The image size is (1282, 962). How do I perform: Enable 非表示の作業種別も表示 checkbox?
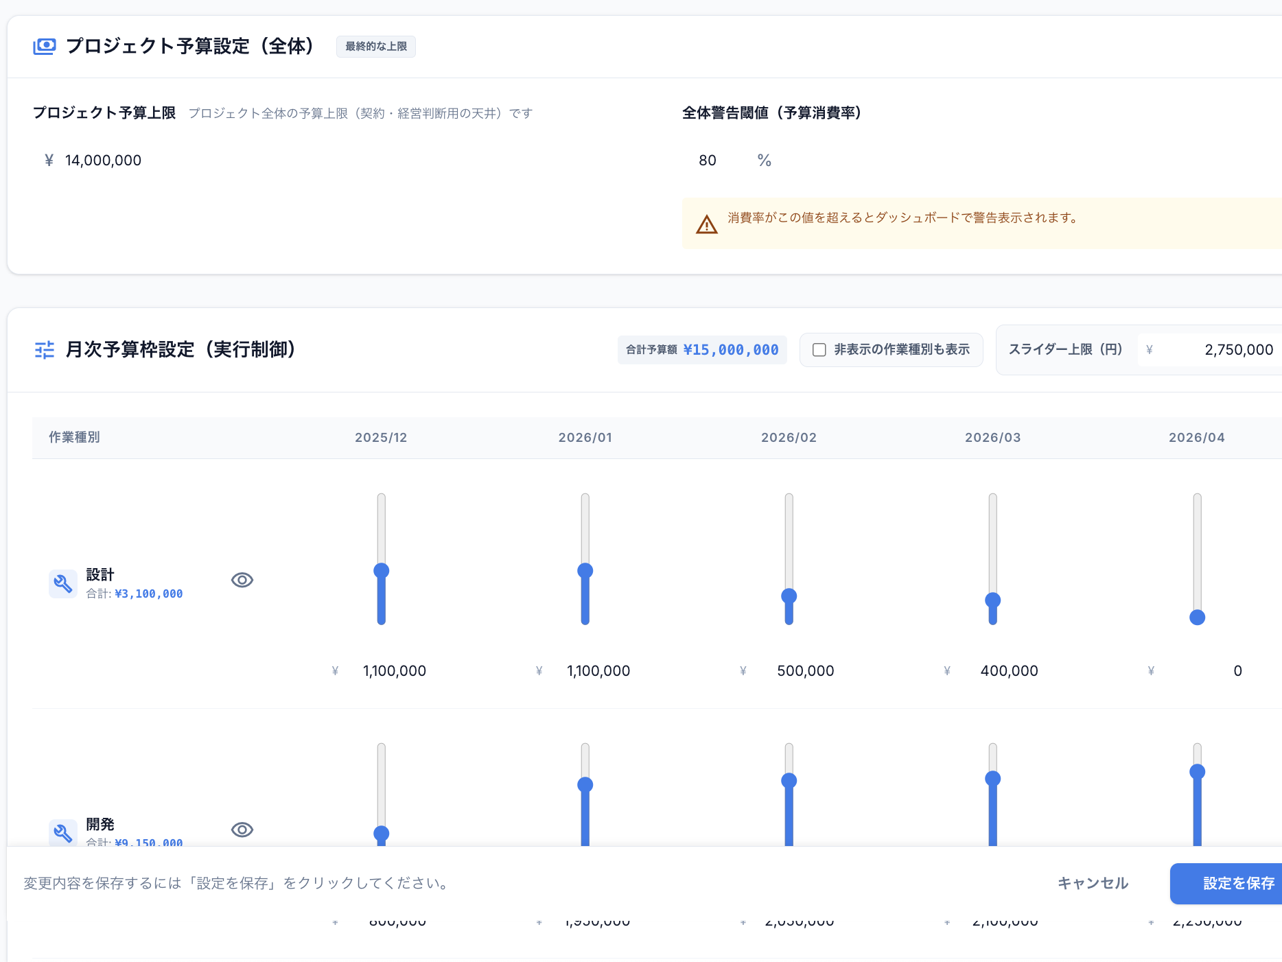click(819, 350)
